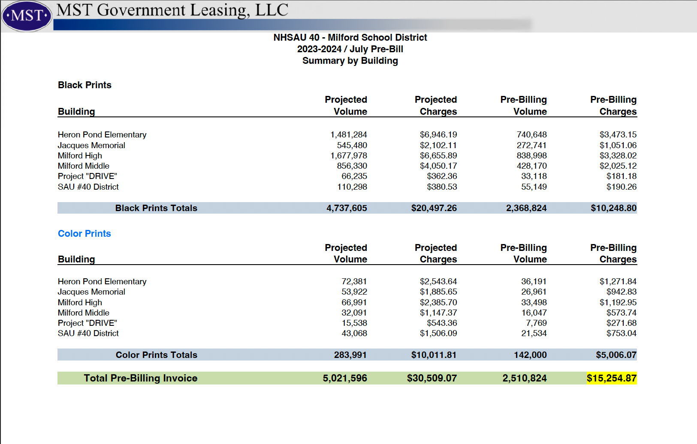Click the MST oval logo
This screenshot has height=444, width=697.
27,16
